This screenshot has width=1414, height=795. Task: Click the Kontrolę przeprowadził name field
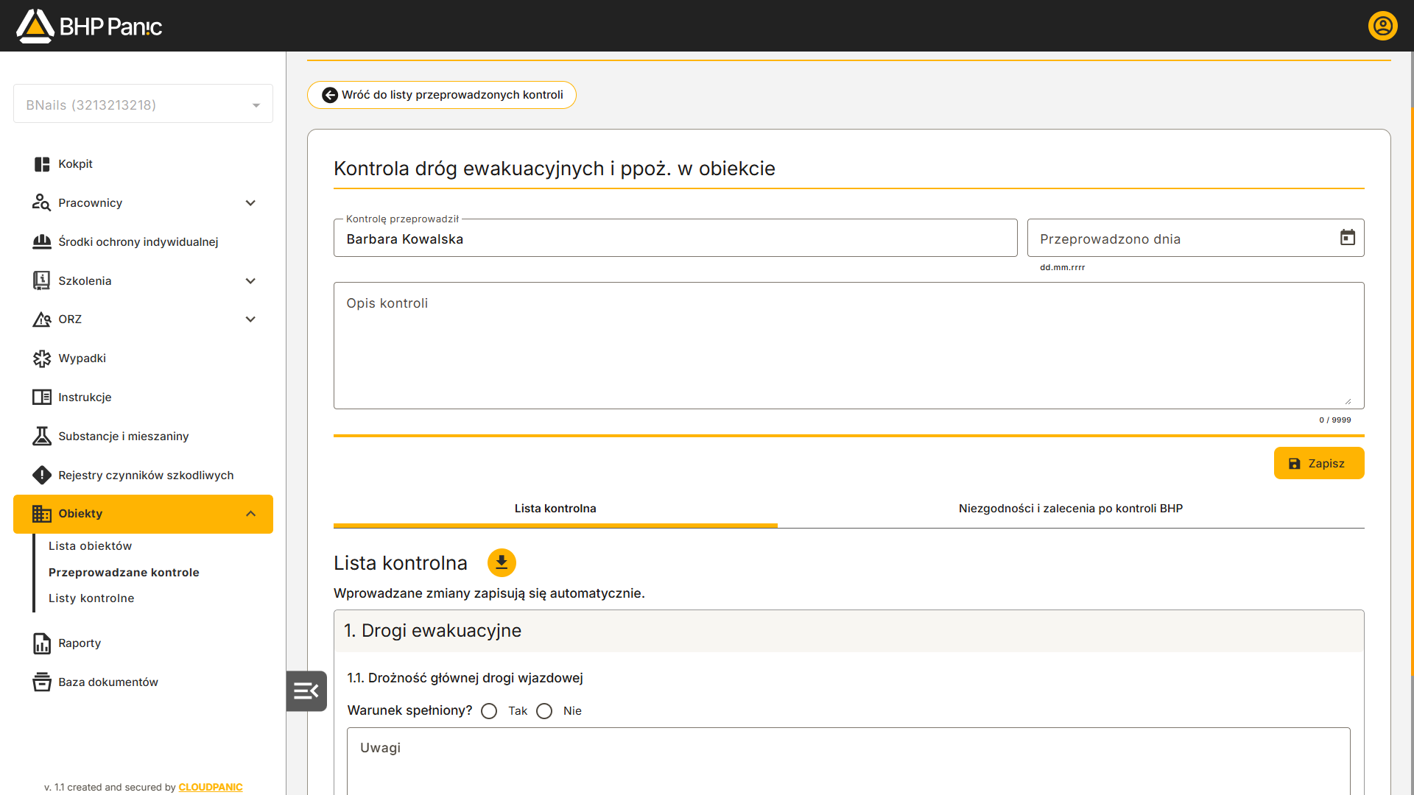point(675,238)
